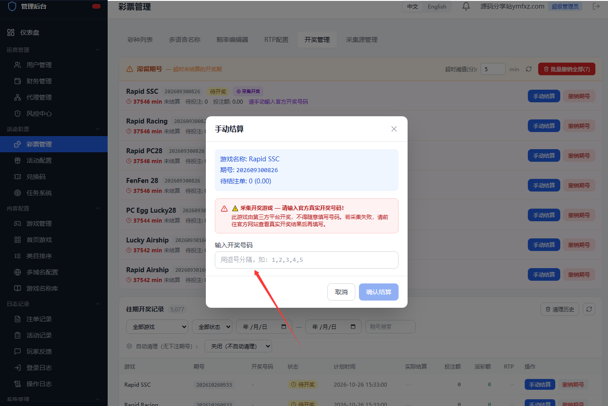The width and height of the screenshot is (608, 406).
Task: Open 仪表盘 dashboard icon in sidebar
Action: click(x=11, y=32)
